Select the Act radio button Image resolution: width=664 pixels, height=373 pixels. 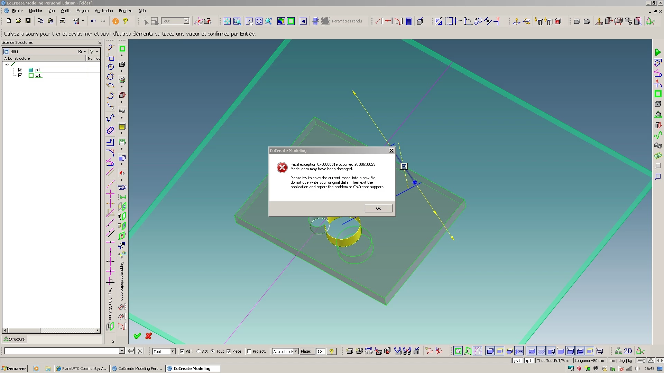199,351
